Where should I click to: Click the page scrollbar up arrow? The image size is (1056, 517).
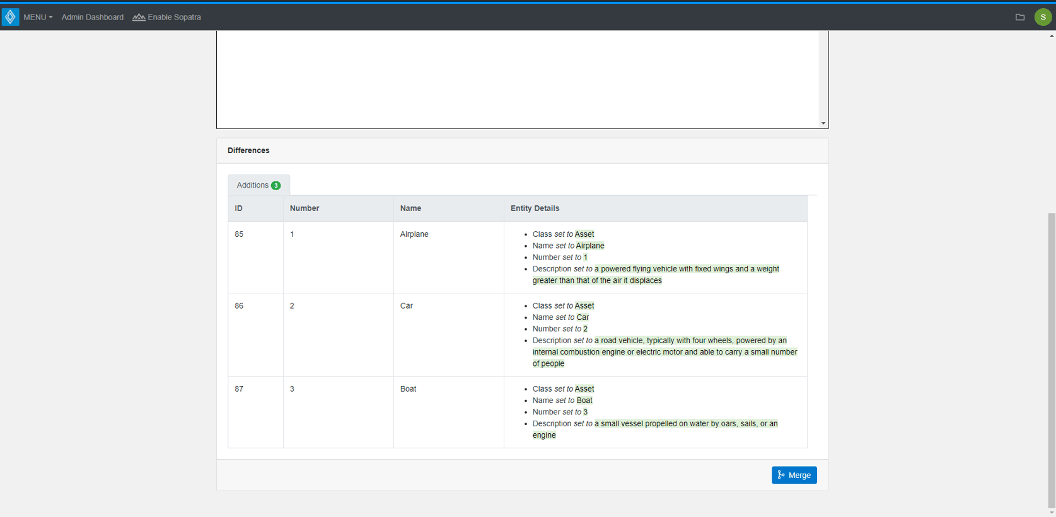(x=1051, y=36)
